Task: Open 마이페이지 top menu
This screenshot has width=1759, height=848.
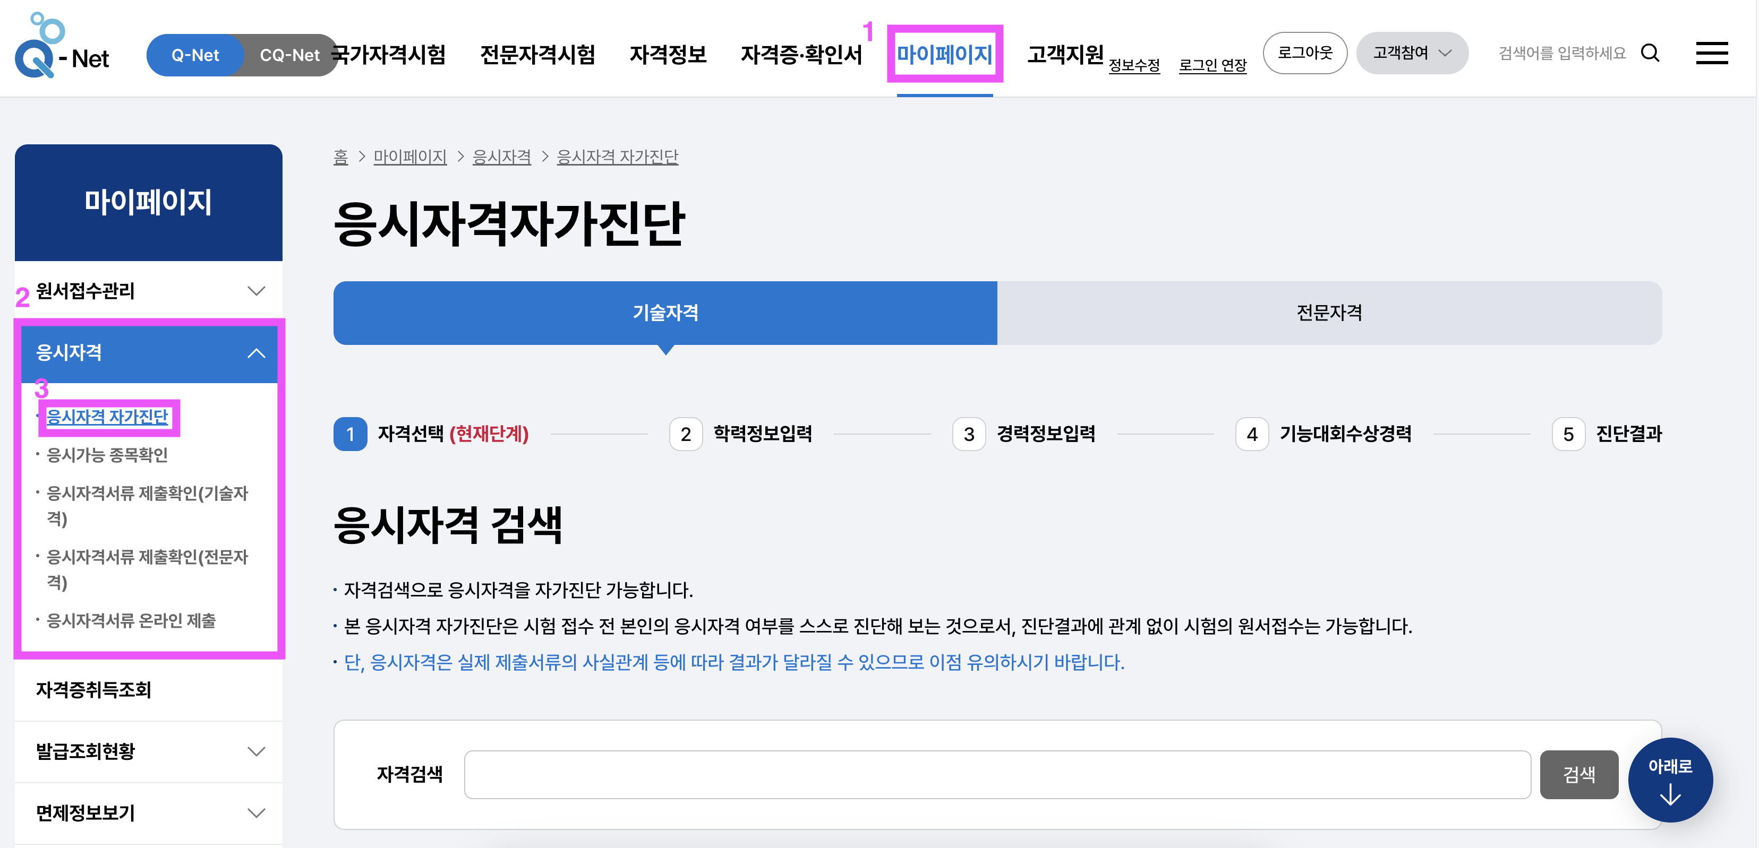Action: pyautogui.click(x=944, y=54)
